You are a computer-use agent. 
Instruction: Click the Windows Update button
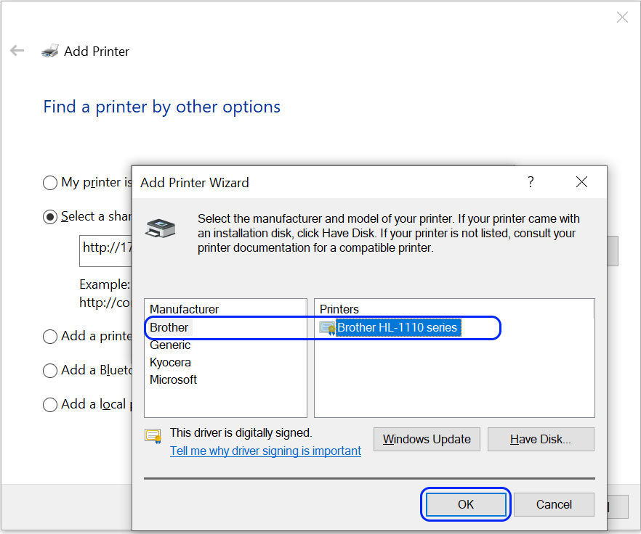pos(427,439)
